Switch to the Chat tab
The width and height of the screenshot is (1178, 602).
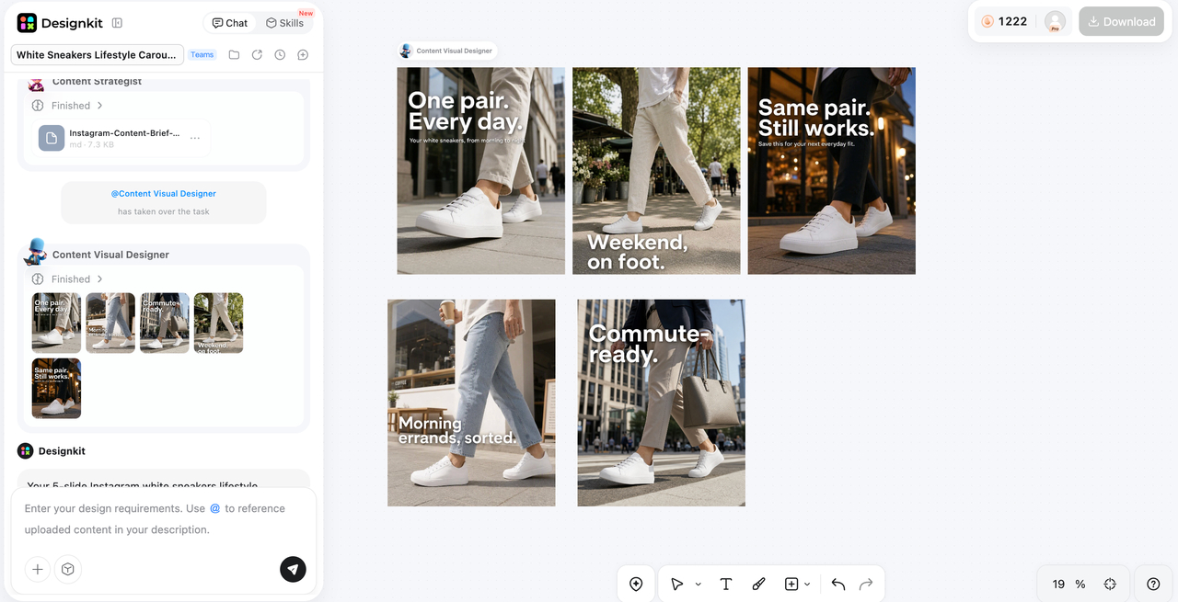[x=229, y=23]
